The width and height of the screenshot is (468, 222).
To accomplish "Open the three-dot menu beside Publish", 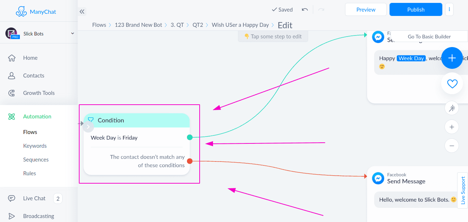I will tap(449, 9).
